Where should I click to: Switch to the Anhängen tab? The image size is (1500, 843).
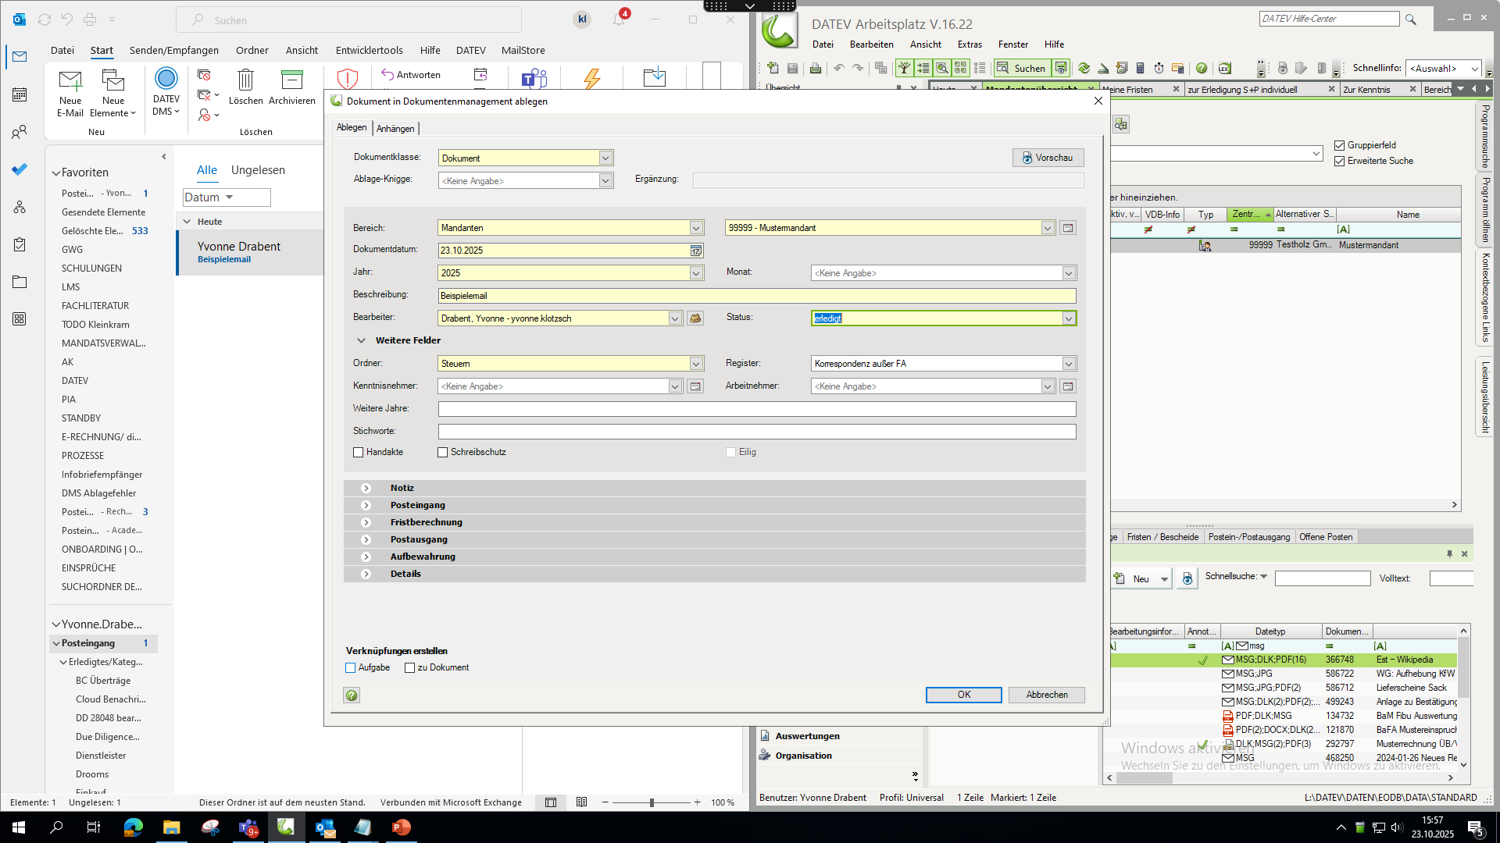point(395,129)
